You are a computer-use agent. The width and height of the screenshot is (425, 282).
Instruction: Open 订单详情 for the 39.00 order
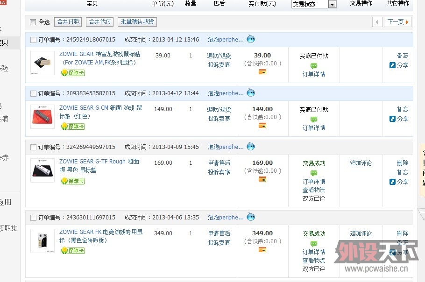(x=314, y=74)
